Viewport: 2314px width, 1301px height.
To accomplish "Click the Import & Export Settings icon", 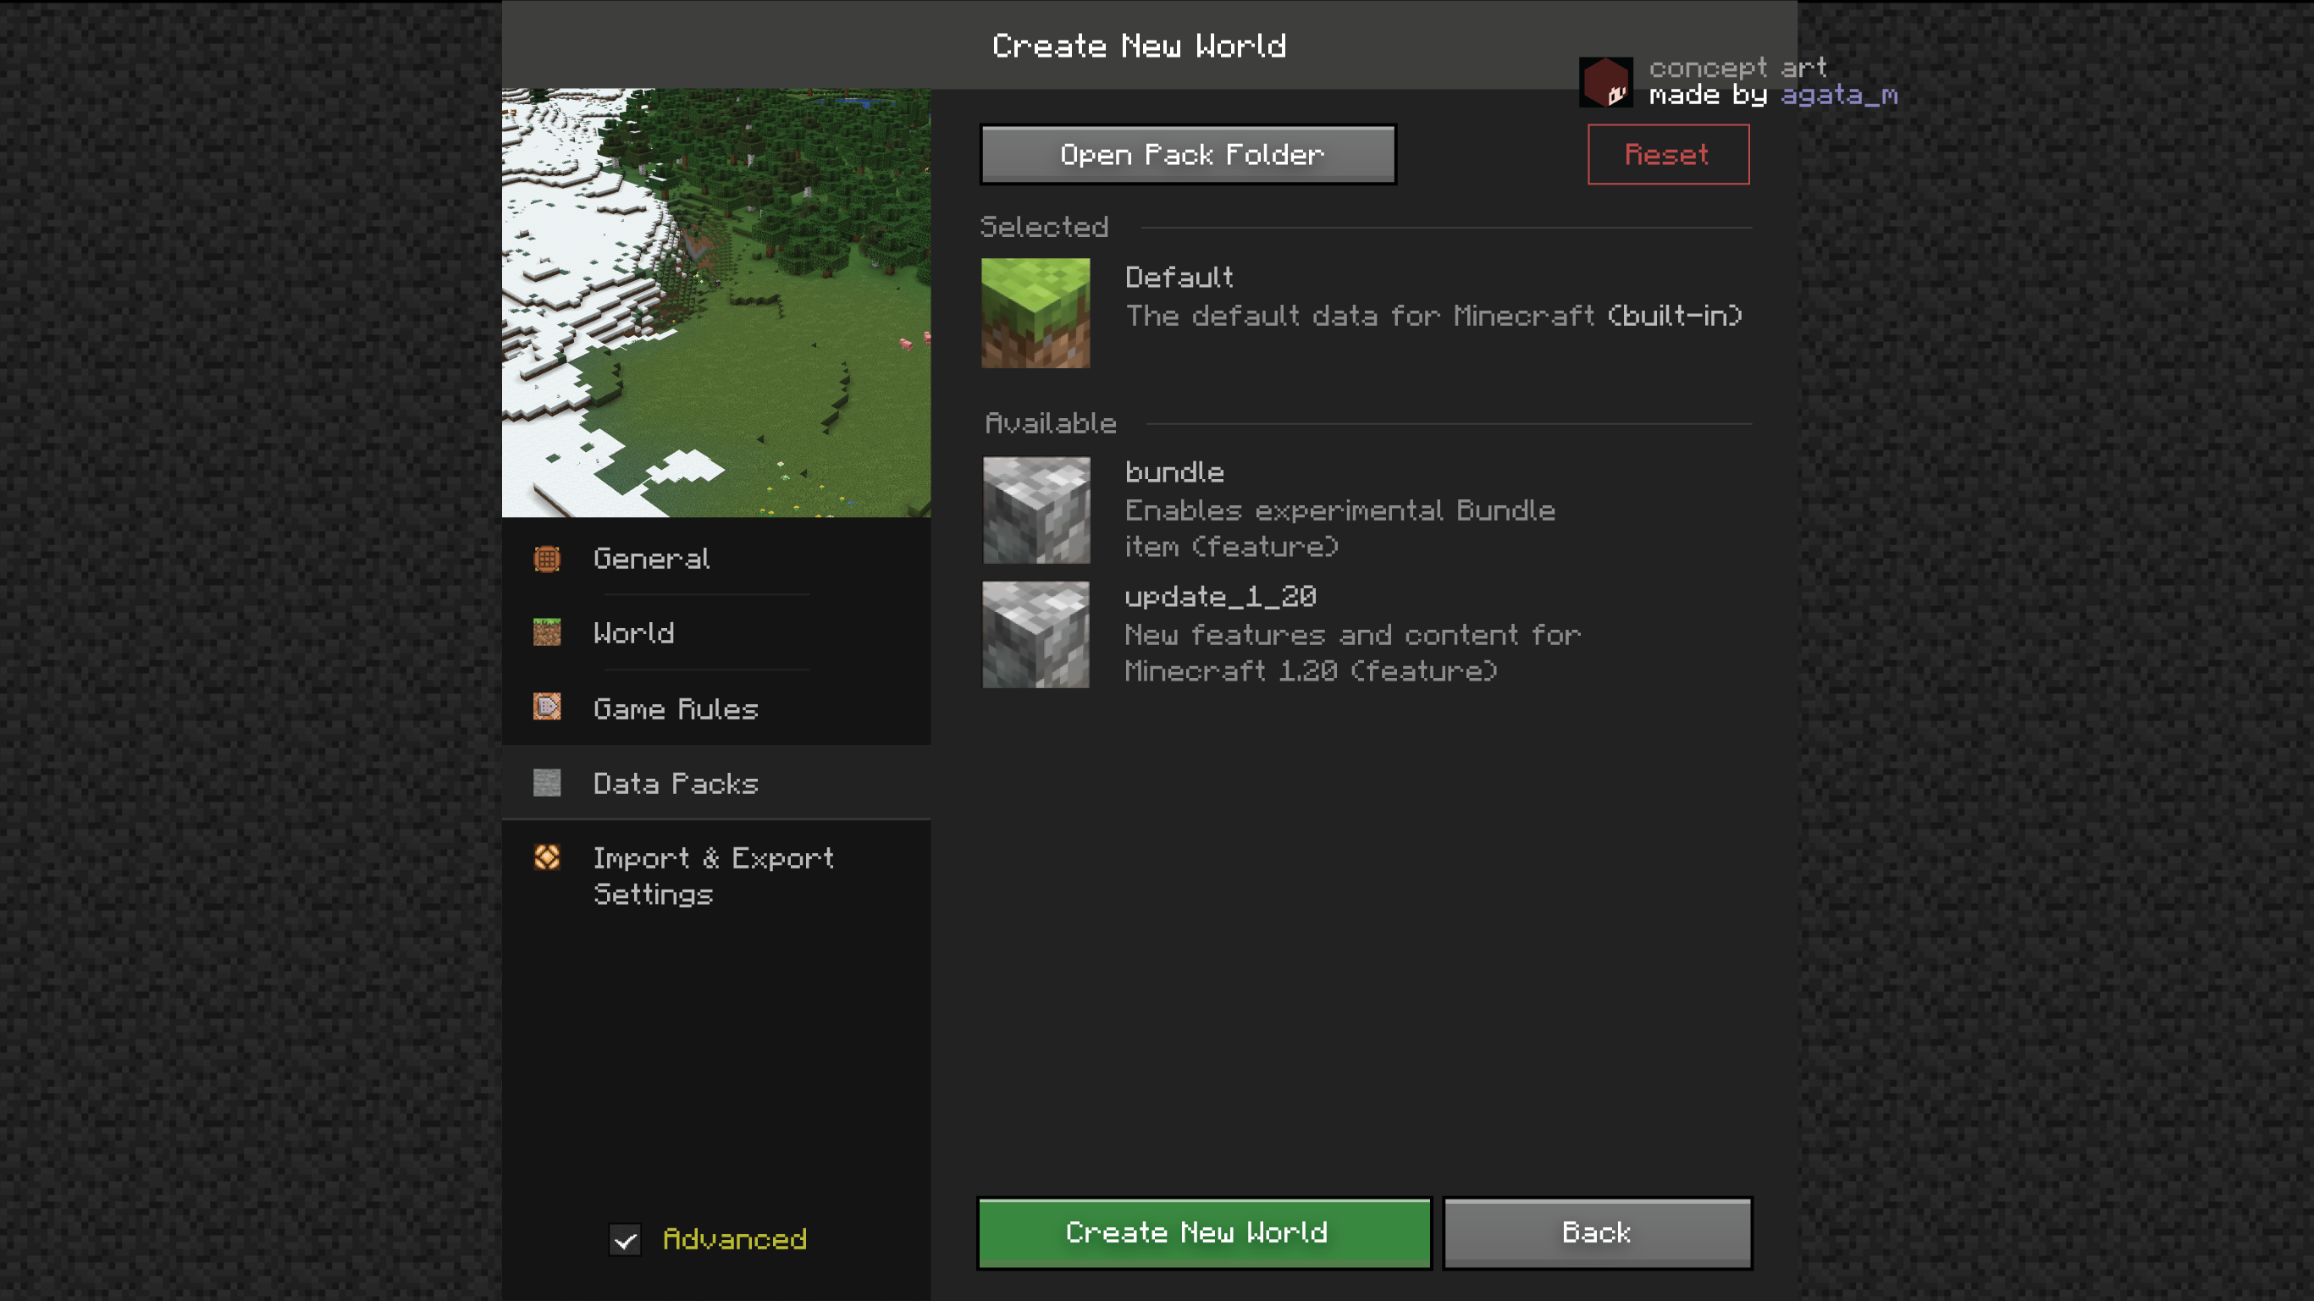I will pos(546,857).
